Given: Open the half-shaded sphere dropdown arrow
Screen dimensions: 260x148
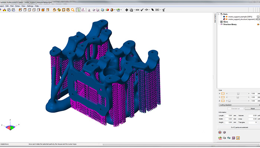Looking at the screenshot, I should pyautogui.click(x=115, y=10).
